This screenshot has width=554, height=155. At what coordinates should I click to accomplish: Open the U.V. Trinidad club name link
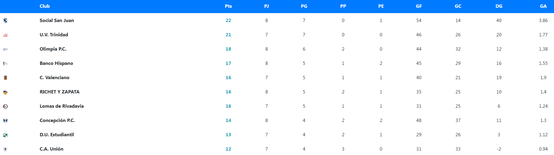click(x=54, y=35)
